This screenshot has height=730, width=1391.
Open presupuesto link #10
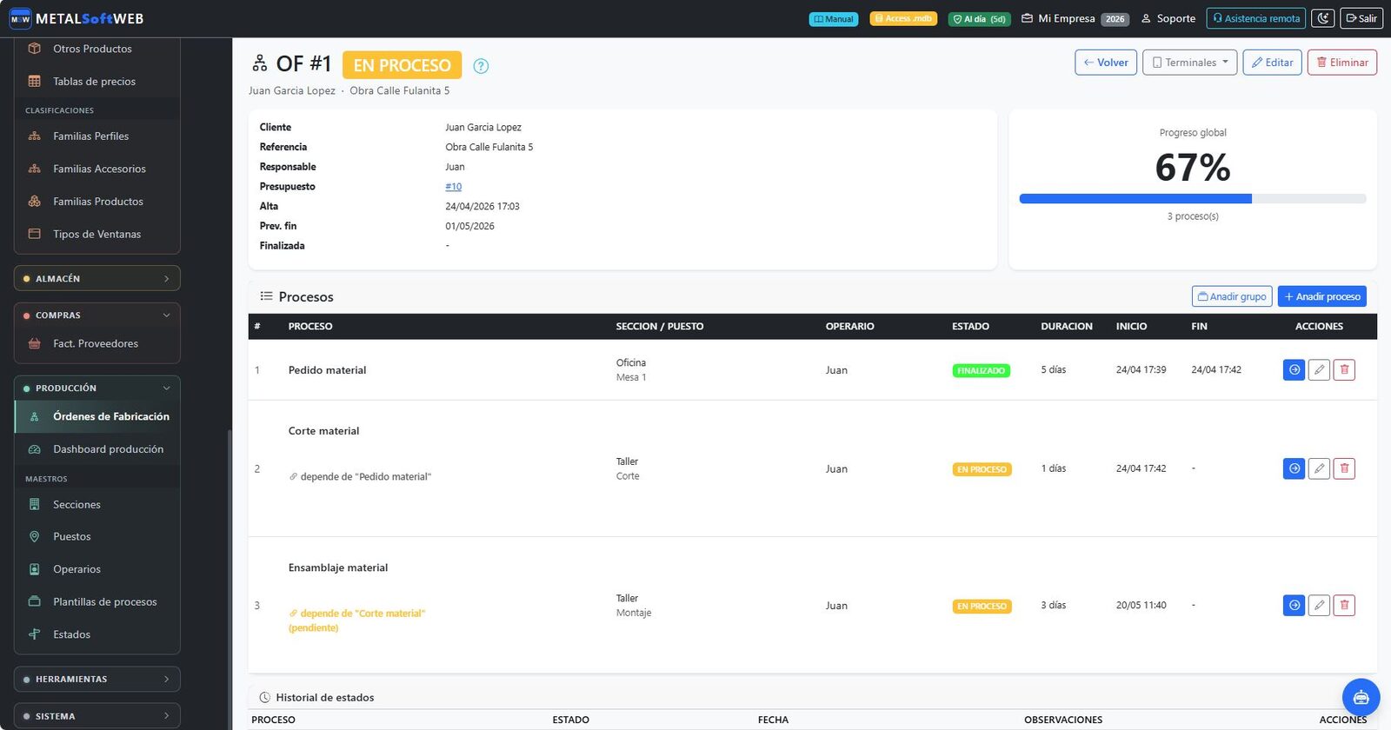(454, 187)
